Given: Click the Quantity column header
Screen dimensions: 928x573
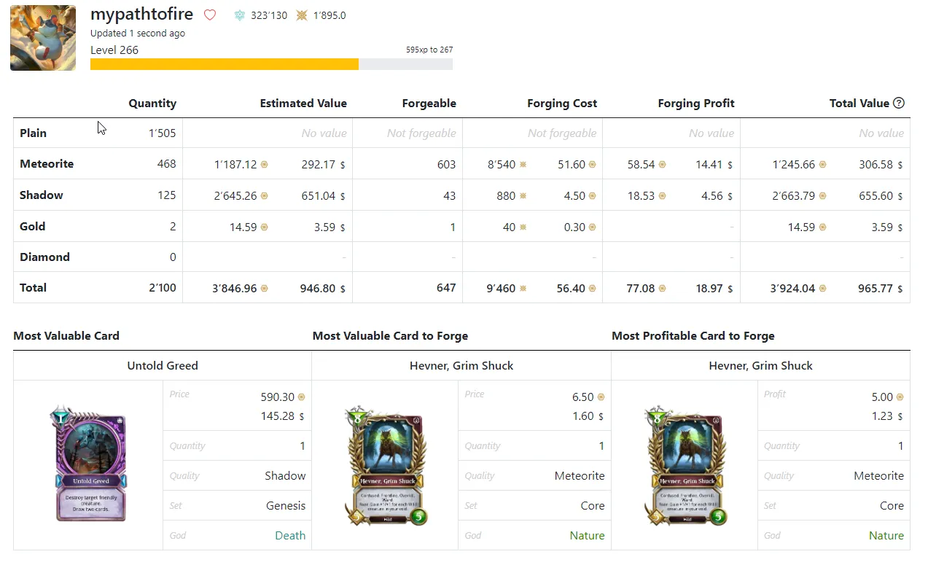Looking at the screenshot, I should click(x=152, y=104).
